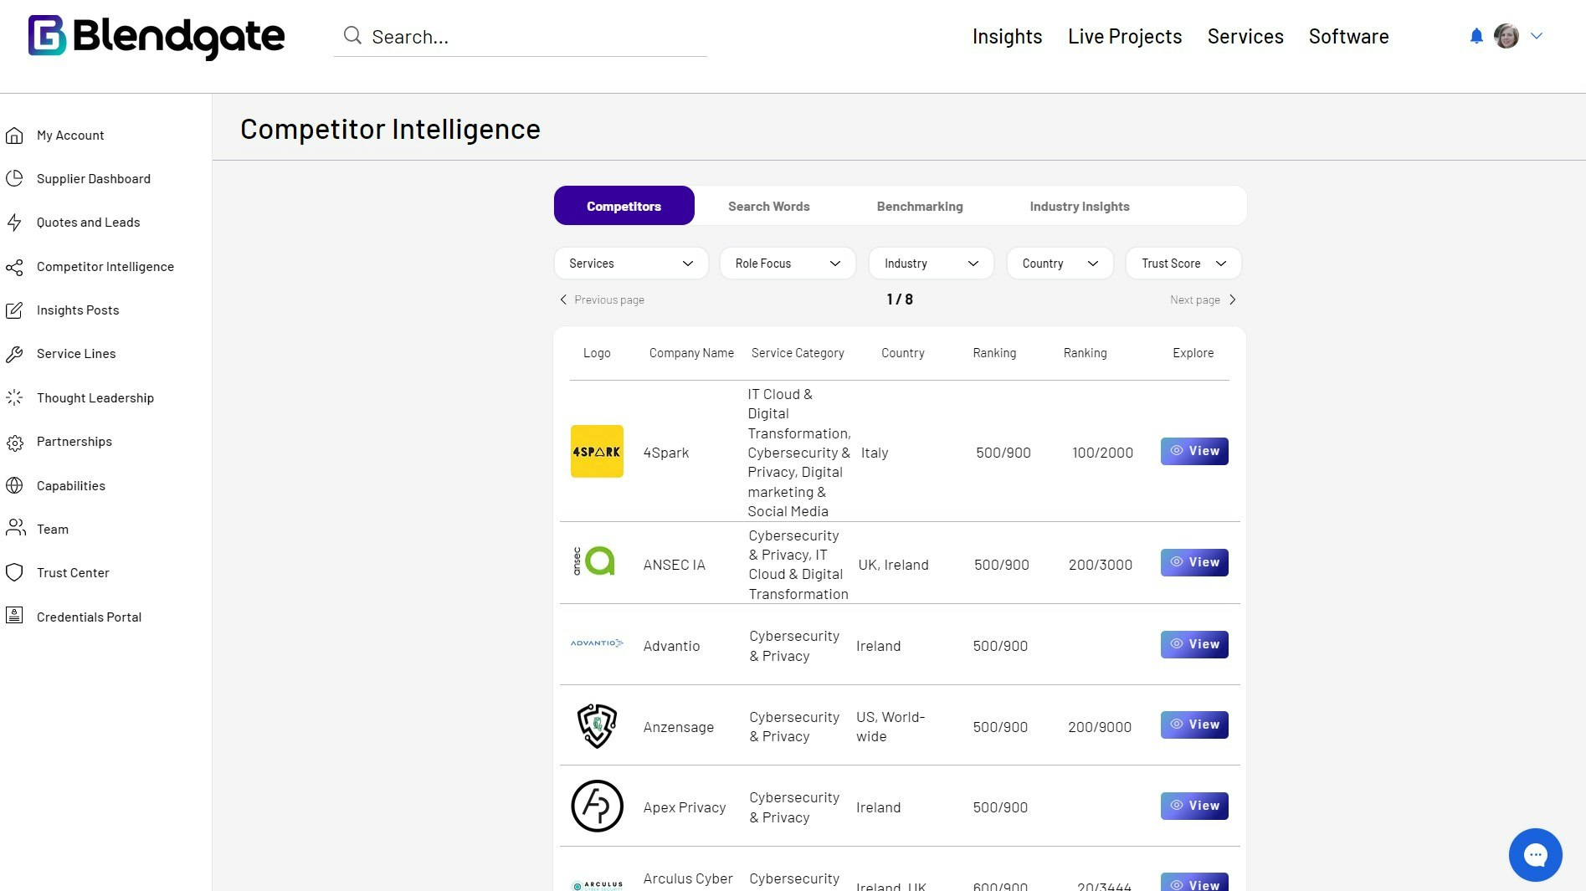Select the Competitors tab
Screen dimensions: 1586x891
pos(624,206)
